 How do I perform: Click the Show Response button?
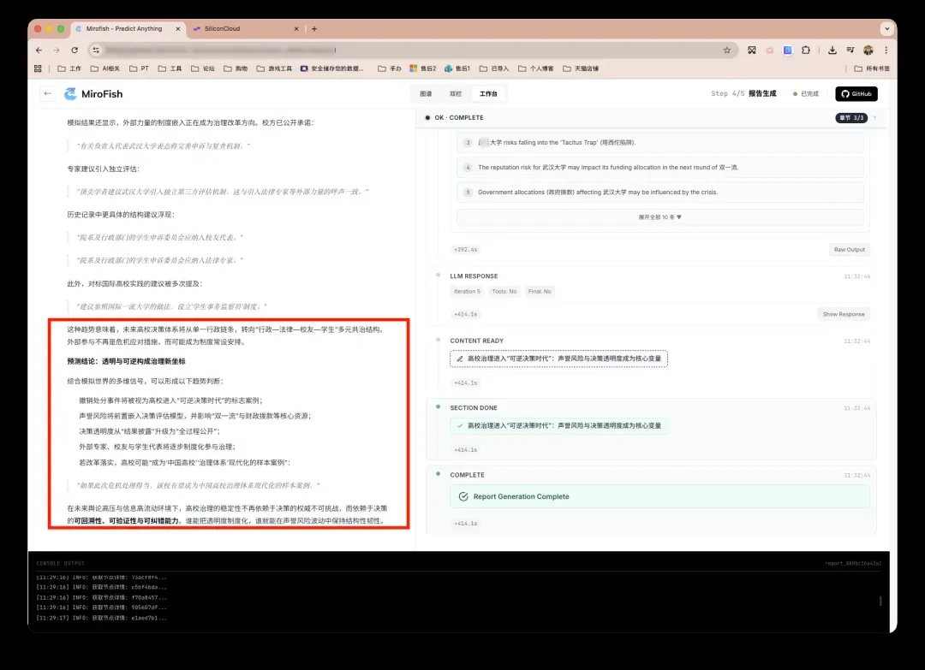(844, 314)
